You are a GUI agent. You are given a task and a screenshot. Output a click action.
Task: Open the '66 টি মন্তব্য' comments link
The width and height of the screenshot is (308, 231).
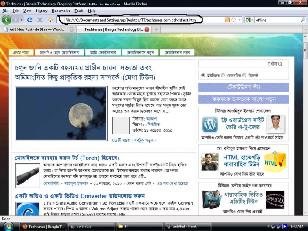point(121,140)
